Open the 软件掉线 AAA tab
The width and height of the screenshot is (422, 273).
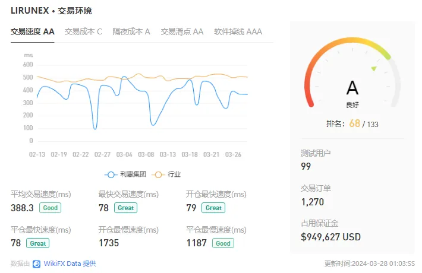[x=238, y=31]
